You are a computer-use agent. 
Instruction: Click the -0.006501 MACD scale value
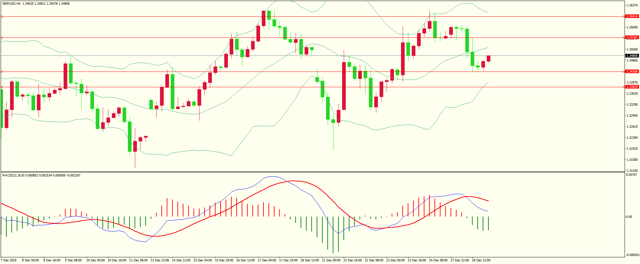[x=632, y=255]
